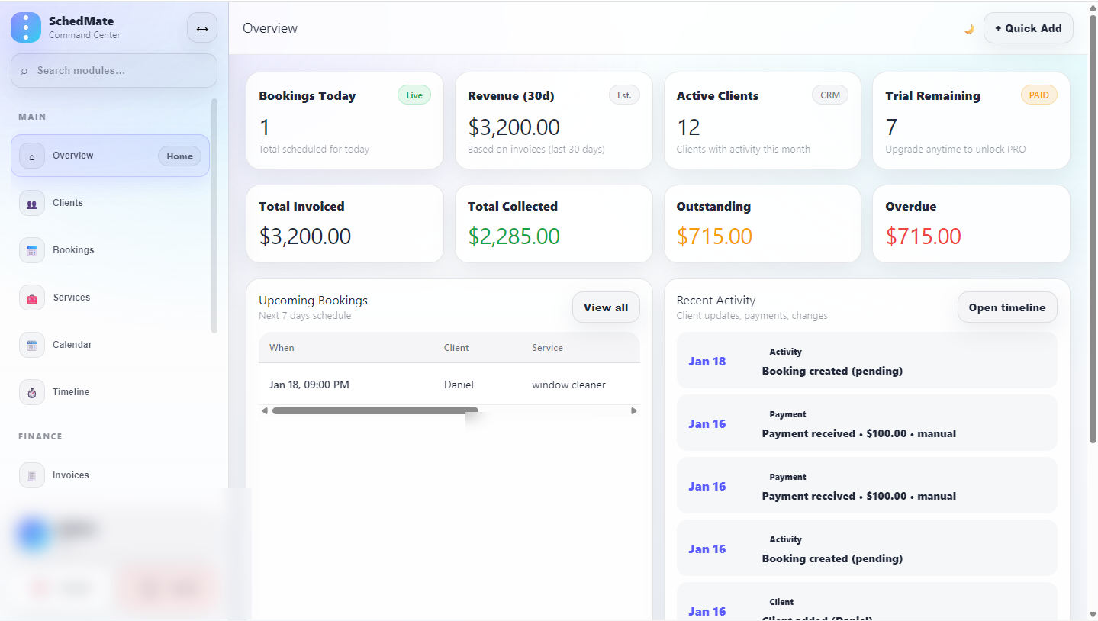Image resolution: width=1098 pixels, height=621 pixels.
Task: Open timeline from Recent Activity panel
Action: tap(1006, 307)
